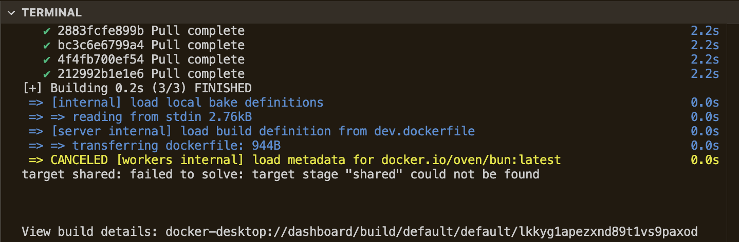This screenshot has height=242, width=739.
Task: Click the yellow 0.0s duration value
Action: (705, 160)
